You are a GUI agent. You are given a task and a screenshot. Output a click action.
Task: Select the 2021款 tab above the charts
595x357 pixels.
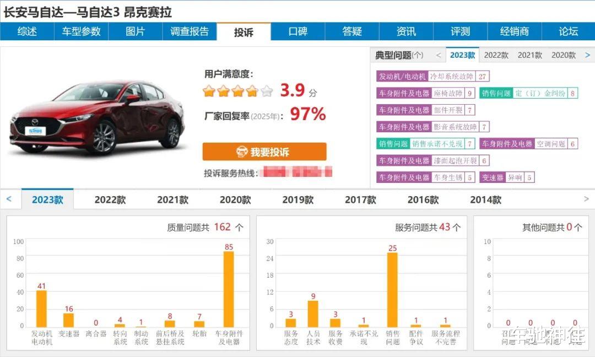172,199
